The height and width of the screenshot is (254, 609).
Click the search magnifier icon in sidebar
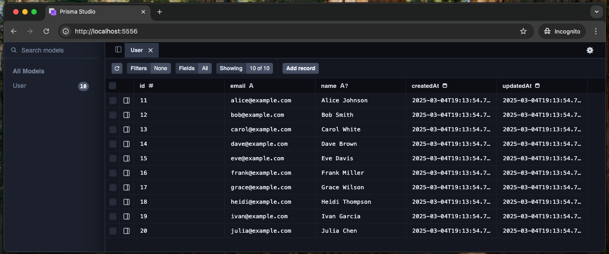point(14,50)
